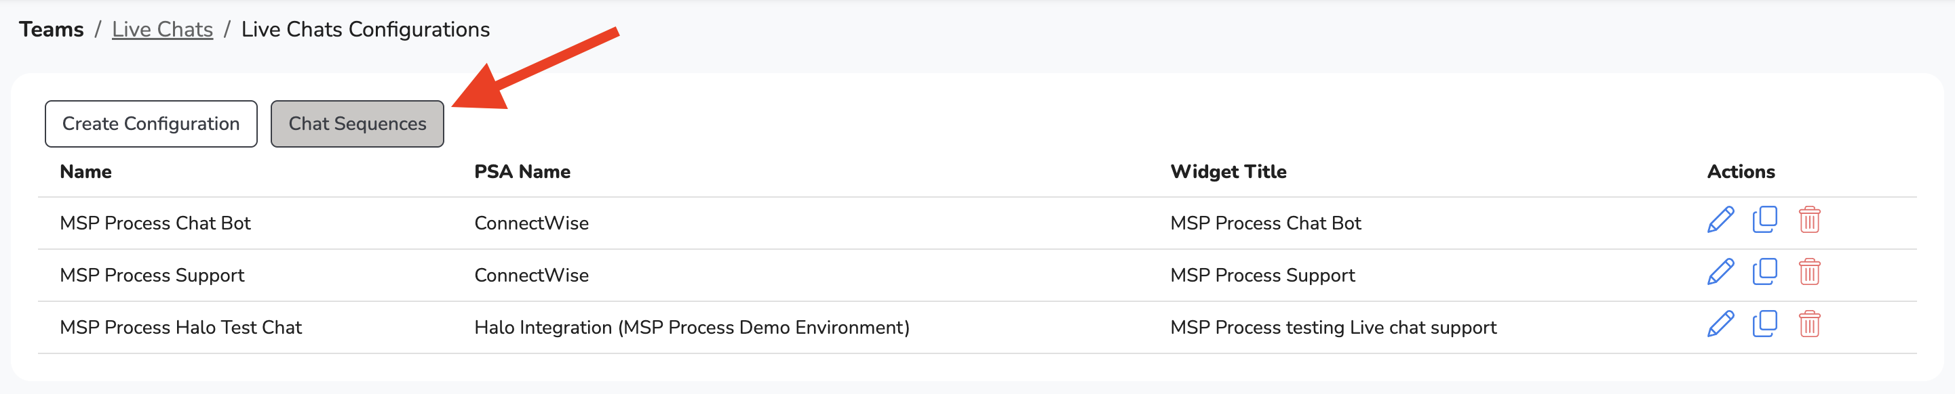This screenshot has height=394, width=1955.
Task: Delete the MSP Process Support configuration
Action: click(1809, 272)
